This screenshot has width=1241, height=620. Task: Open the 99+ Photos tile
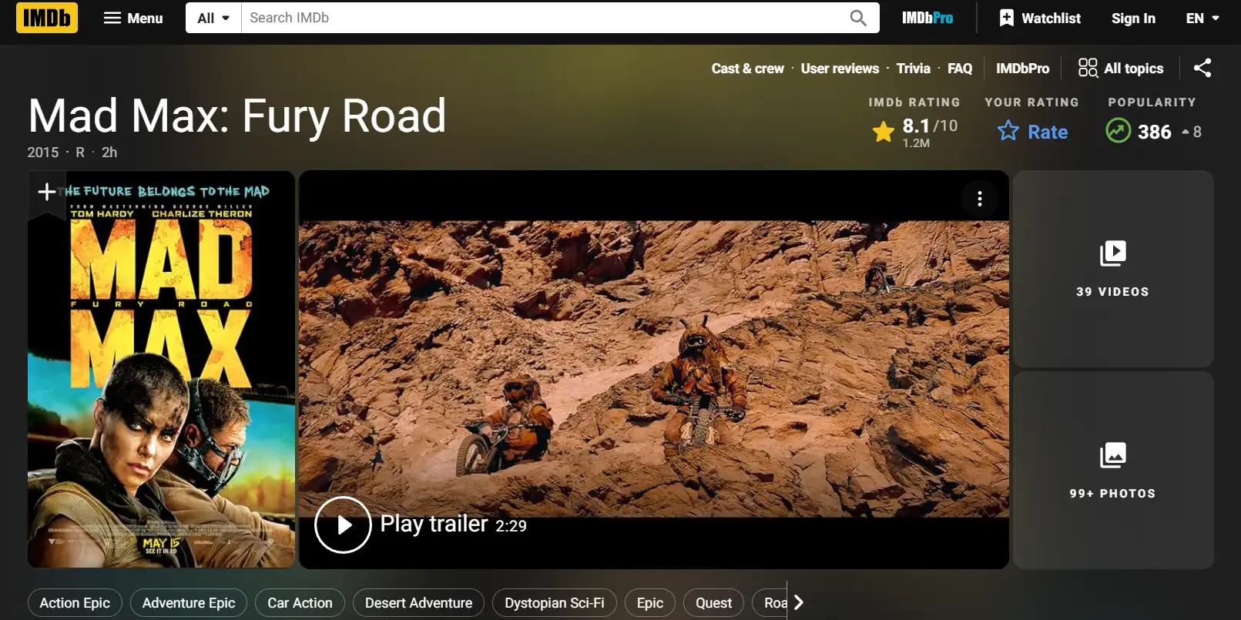point(1113,471)
